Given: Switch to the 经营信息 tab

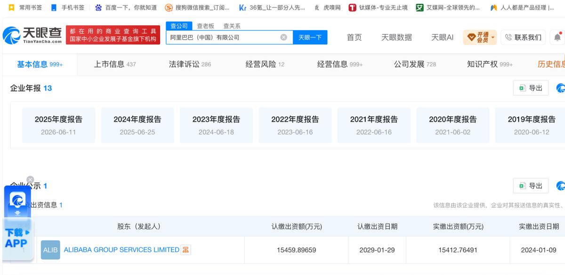Looking at the screenshot, I should point(340,64).
